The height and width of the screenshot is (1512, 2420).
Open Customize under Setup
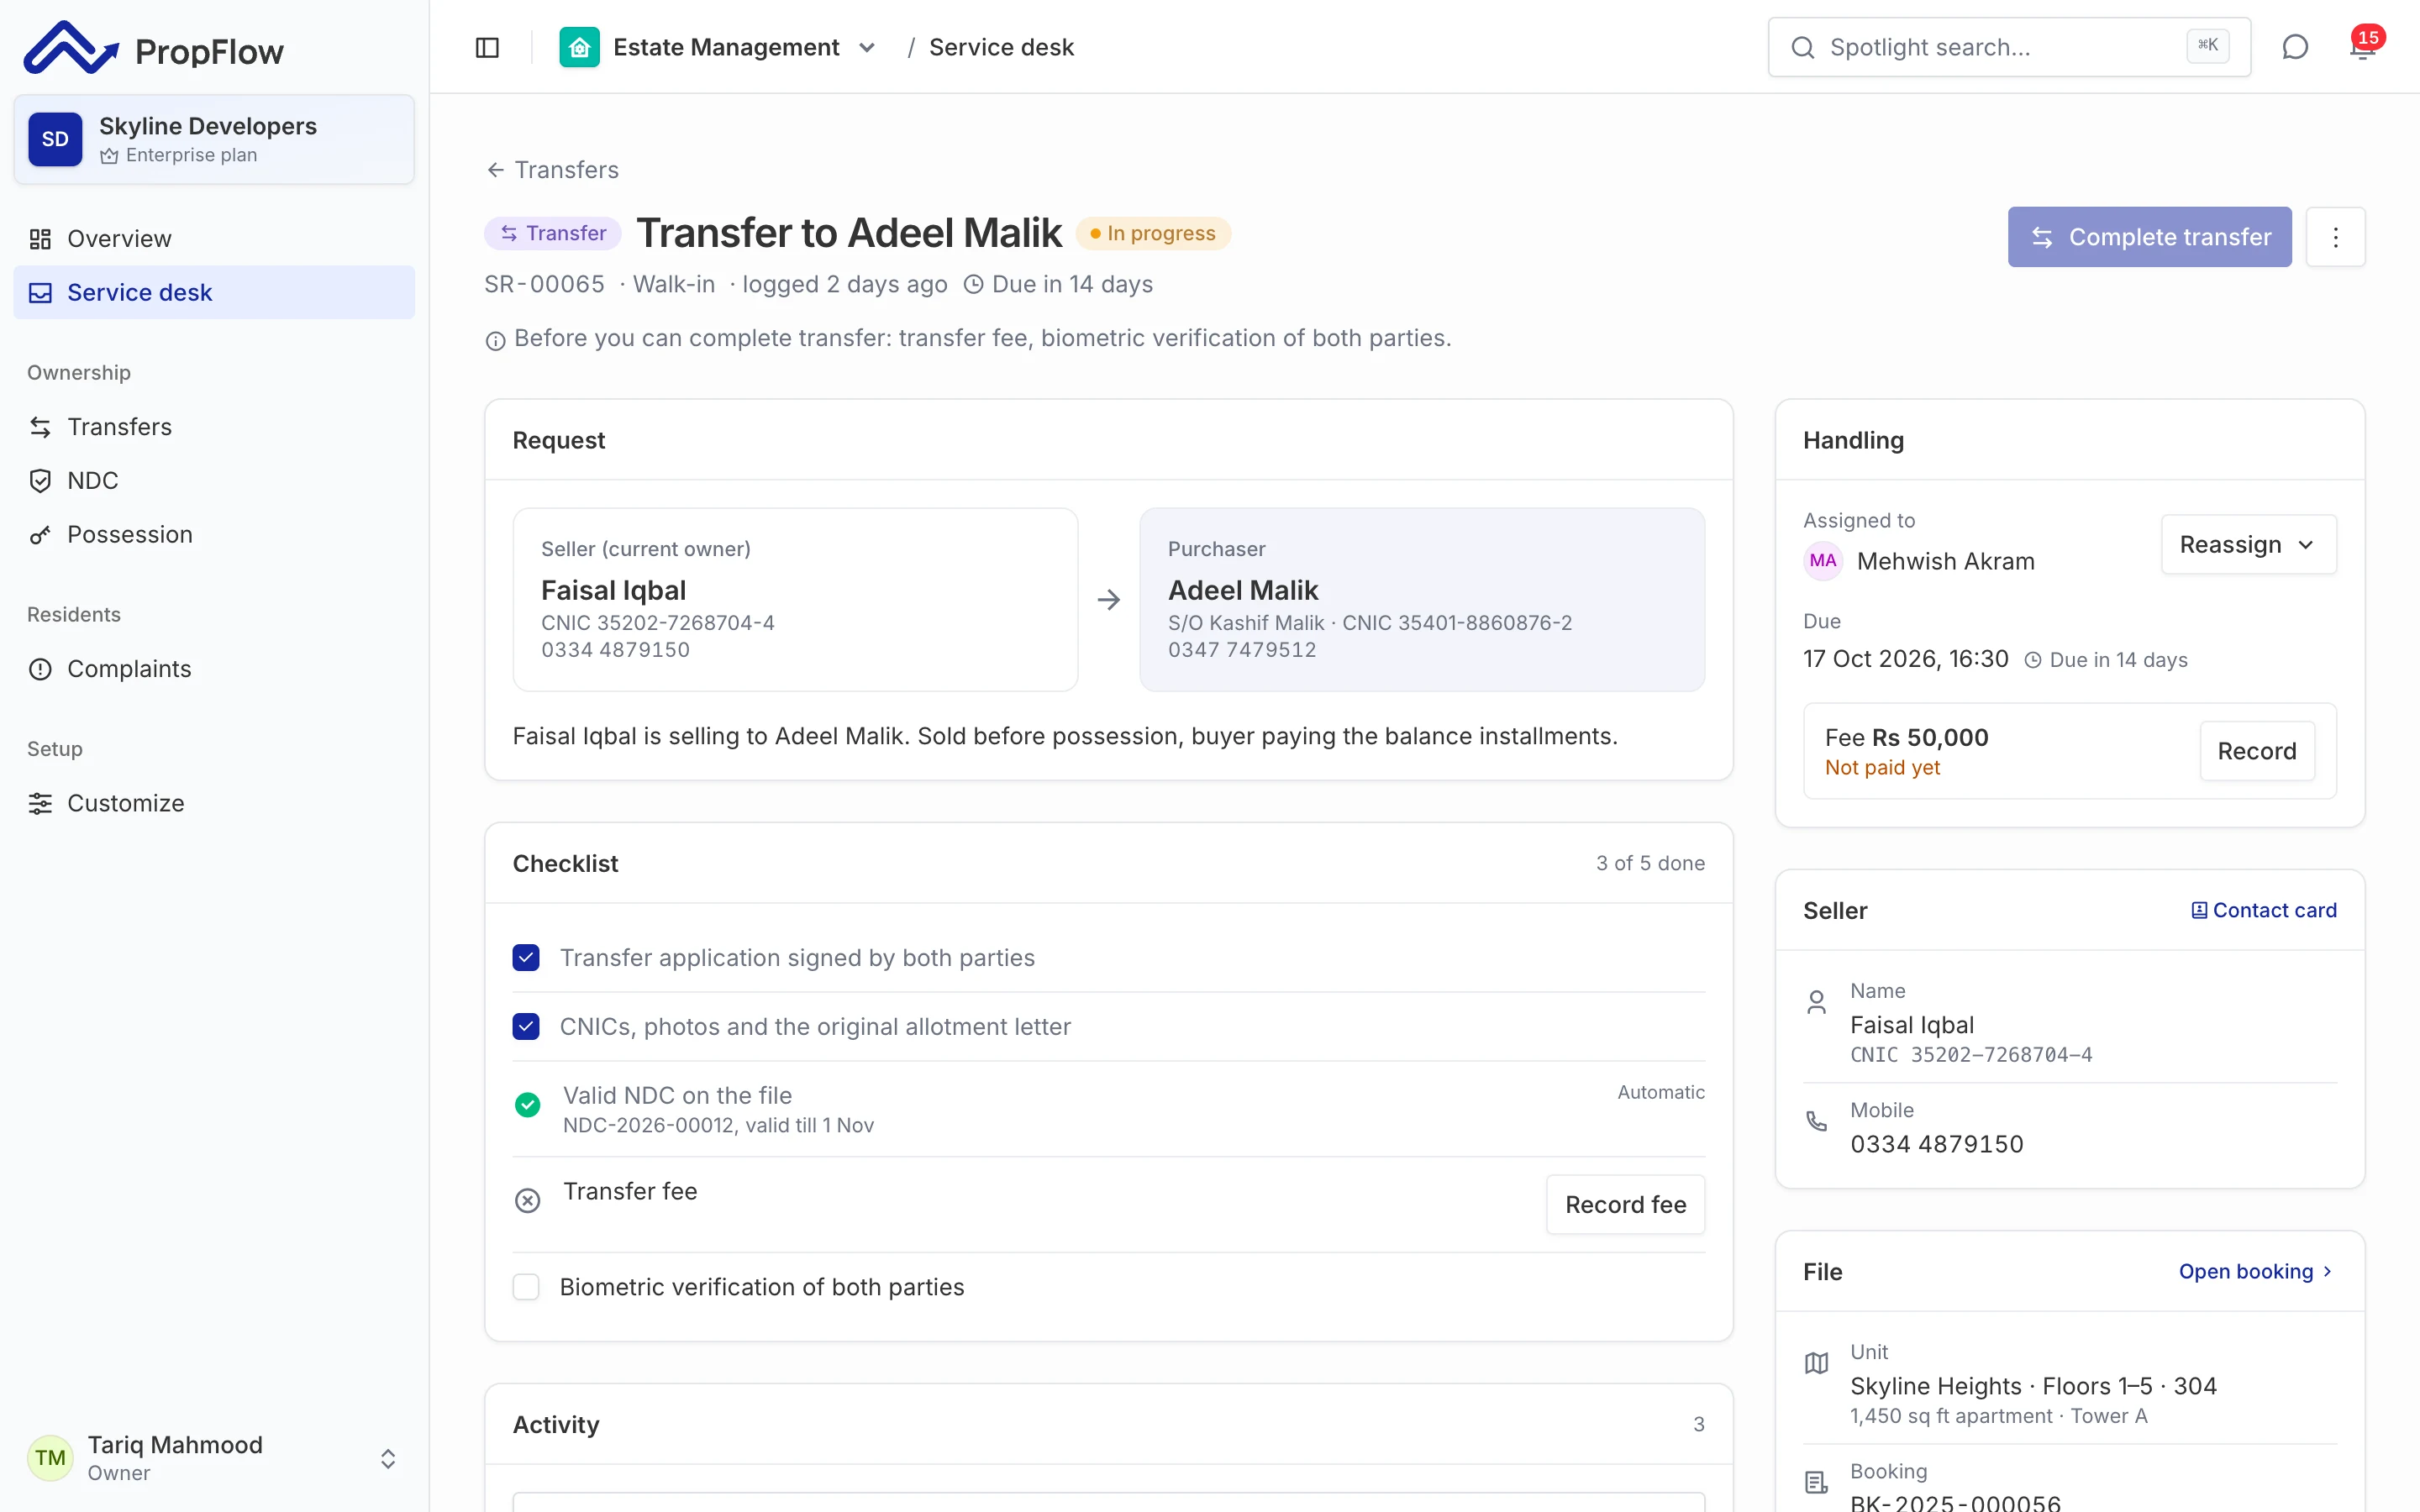(x=214, y=803)
